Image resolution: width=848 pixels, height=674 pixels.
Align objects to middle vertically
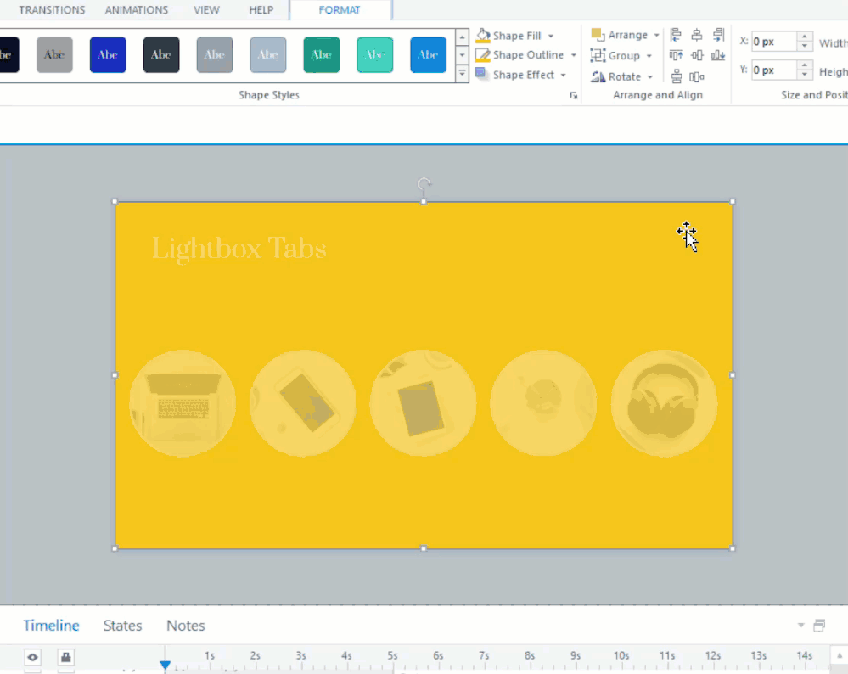tap(697, 55)
